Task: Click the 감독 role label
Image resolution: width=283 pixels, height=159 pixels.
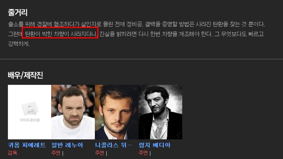Action: coord(13,153)
